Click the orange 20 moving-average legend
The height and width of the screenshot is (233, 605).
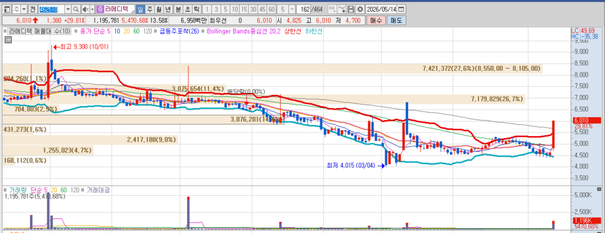(x=126, y=32)
